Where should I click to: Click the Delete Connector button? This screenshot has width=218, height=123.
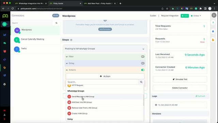(180, 88)
